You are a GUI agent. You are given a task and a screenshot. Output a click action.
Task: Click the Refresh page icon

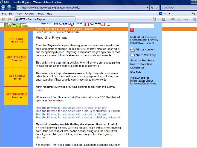pos(152,8)
